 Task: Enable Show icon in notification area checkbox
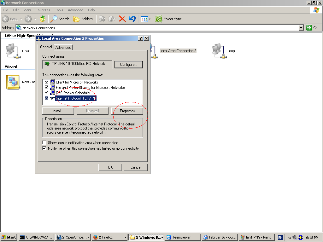(44, 142)
